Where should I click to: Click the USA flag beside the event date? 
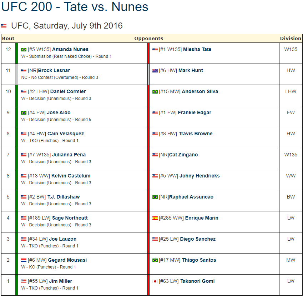pyautogui.click(x=4, y=26)
